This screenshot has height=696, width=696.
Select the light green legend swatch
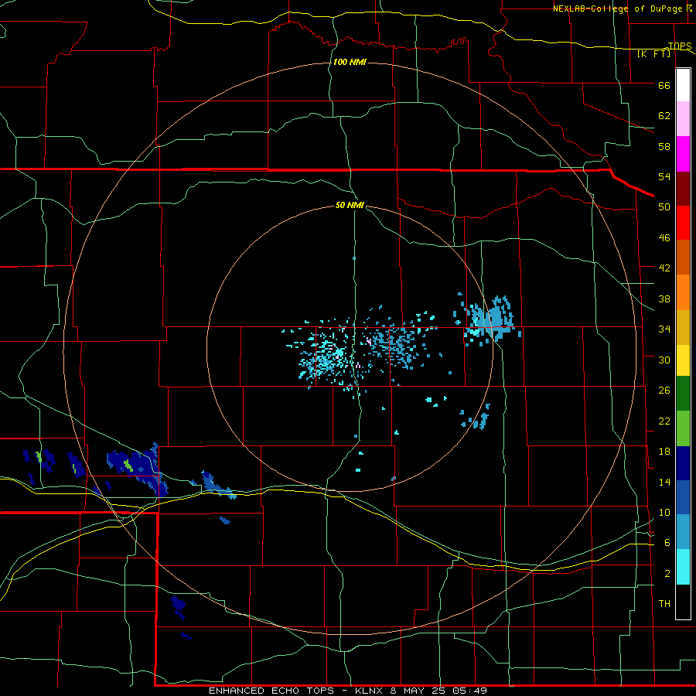(x=683, y=428)
